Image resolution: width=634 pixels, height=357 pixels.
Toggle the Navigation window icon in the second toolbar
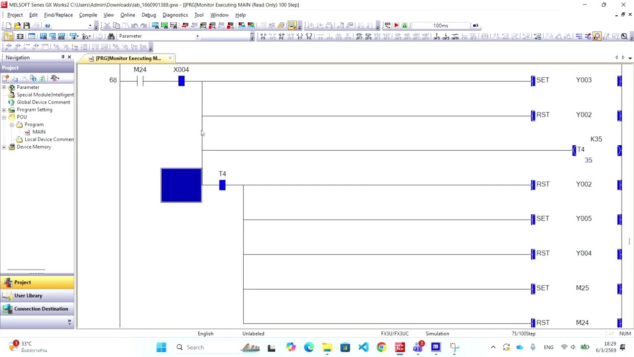9,36
